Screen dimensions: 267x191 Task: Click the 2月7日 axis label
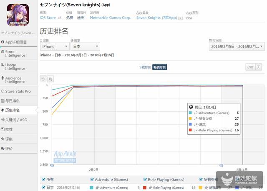tap(93, 170)
